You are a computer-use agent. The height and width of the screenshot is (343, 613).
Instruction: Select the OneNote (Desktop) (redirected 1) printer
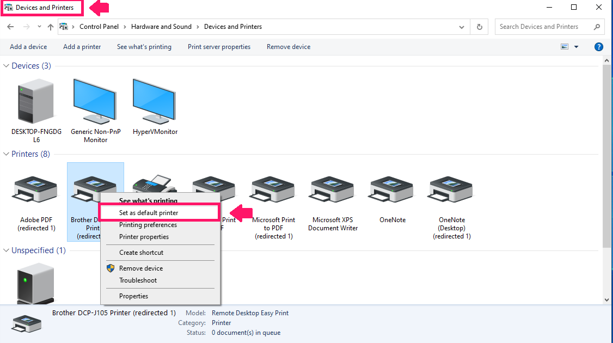451,189
